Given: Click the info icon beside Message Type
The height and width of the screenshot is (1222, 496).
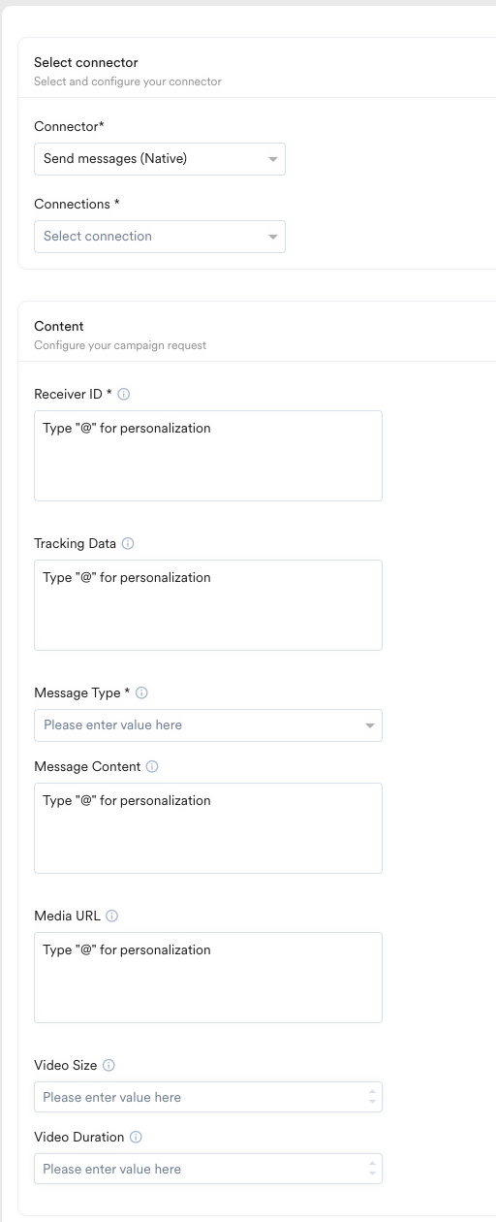Looking at the screenshot, I should pos(141,693).
